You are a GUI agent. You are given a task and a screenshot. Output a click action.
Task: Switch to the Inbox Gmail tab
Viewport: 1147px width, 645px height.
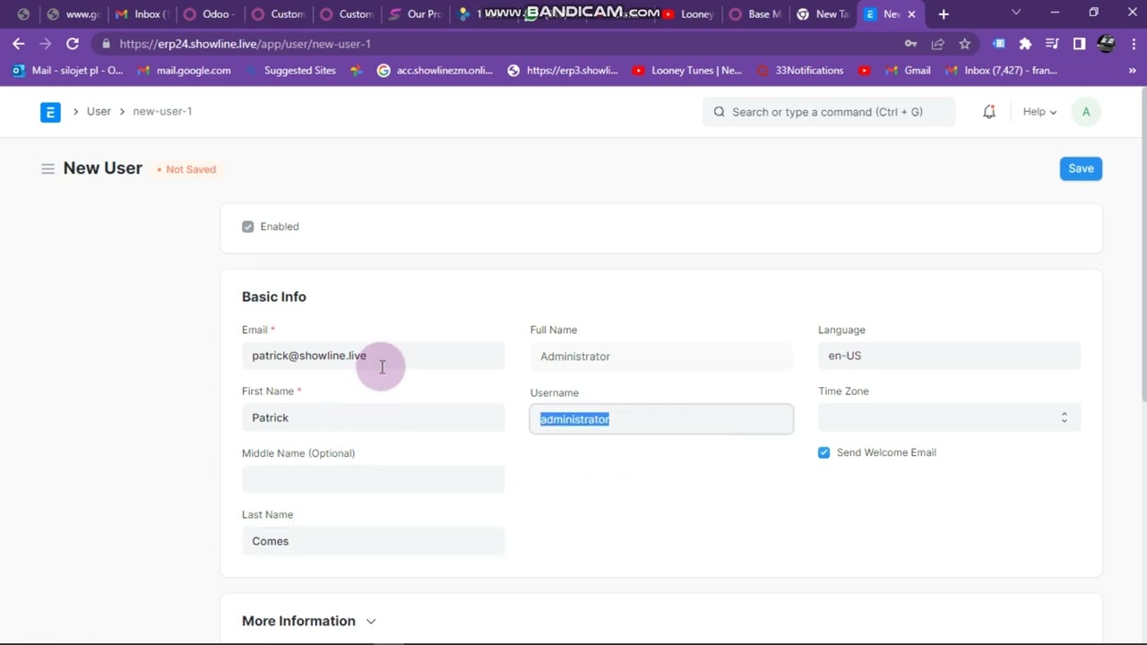[x=140, y=14]
